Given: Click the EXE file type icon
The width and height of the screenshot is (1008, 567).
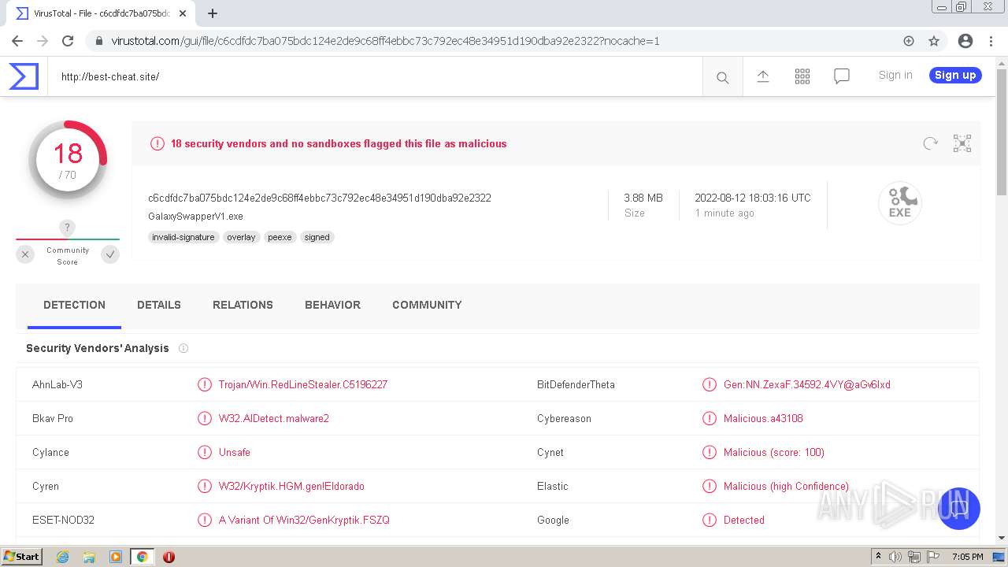Looking at the screenshot, I should point(899,203).
